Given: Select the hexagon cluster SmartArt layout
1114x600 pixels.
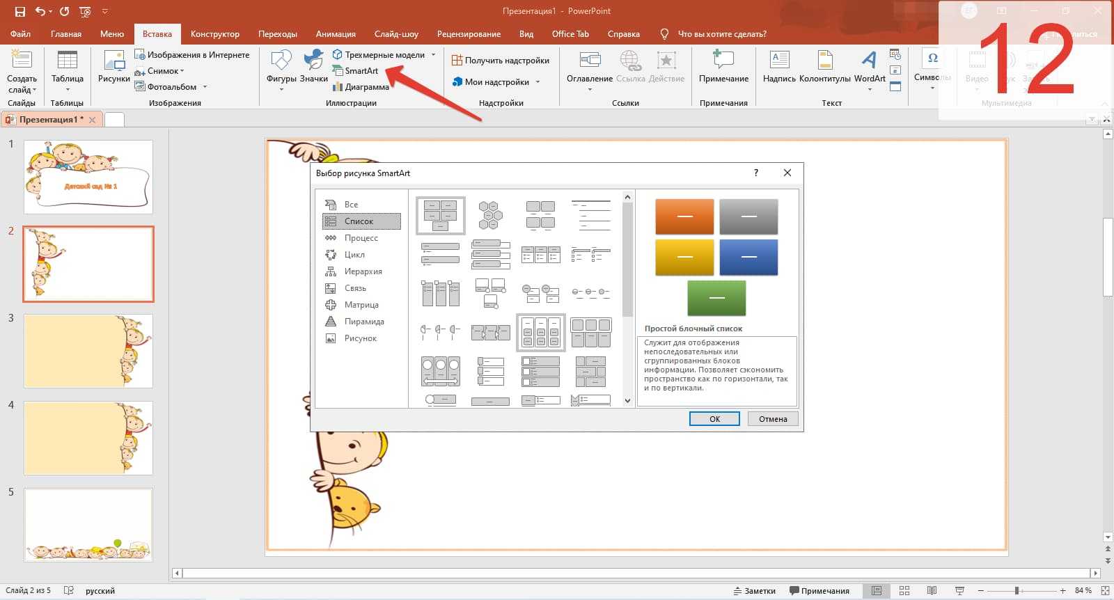Looking at the screenshot, I should tap(490, 215).
